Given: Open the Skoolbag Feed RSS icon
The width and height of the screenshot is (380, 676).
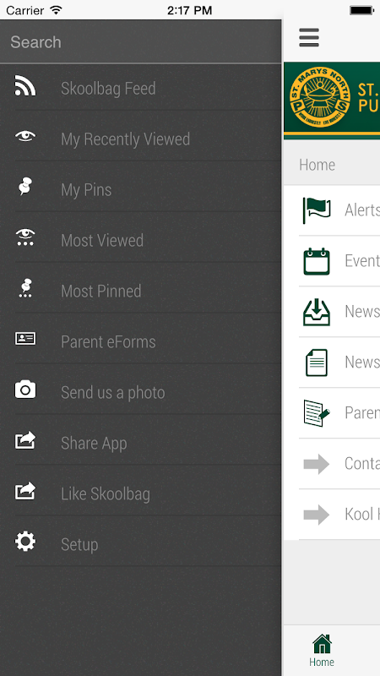Looking at the screenshot, I should tap(25, 85).
